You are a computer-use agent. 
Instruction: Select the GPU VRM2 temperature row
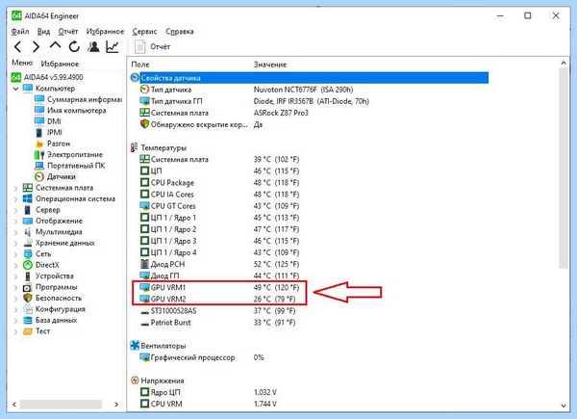[x=219, y=299]
